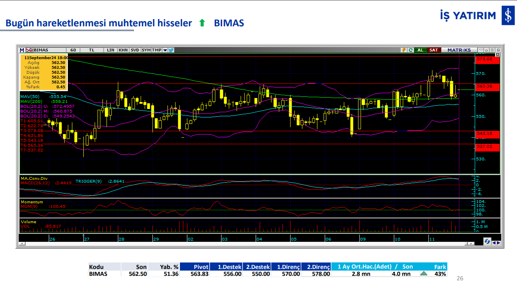Click the blue sync icon at bottom right
517x288 pixels.
pyautogui.click(x=487, y=241)
